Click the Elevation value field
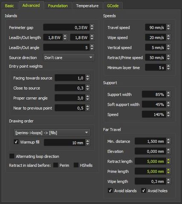The width and height of the screenshot is (182, 204). click(150, 151)
